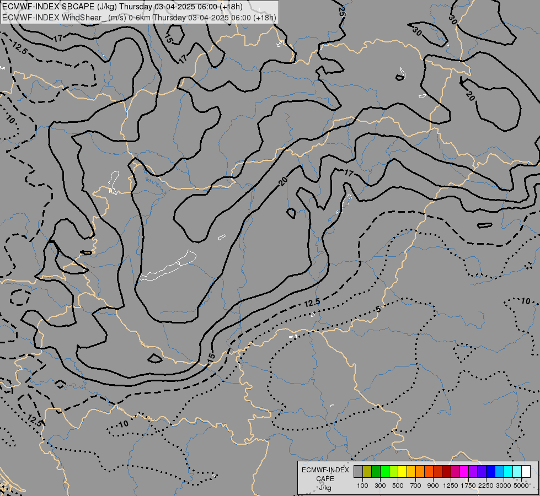
Task: Click the WindShear 0-6km title line
Action: tap(139, 18)
